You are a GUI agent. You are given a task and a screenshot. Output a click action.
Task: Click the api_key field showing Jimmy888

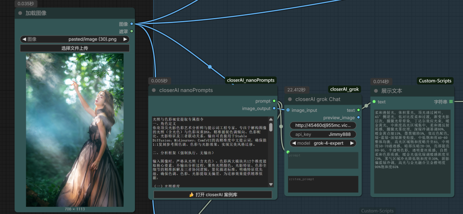pos(323,134)
